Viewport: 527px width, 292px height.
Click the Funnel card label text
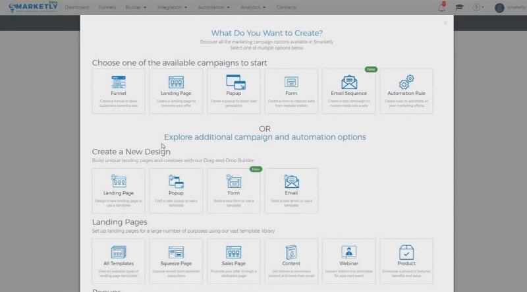tap(119, 93)
